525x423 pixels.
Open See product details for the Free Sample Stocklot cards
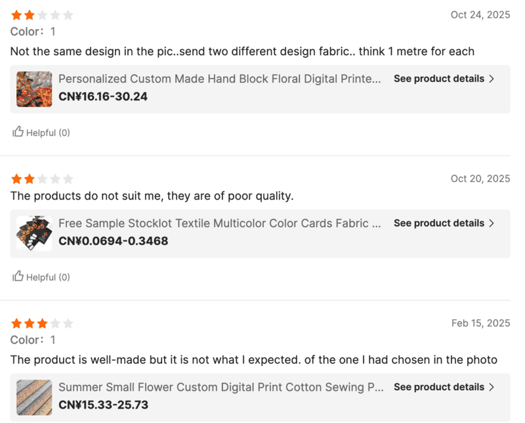(439, 223)
